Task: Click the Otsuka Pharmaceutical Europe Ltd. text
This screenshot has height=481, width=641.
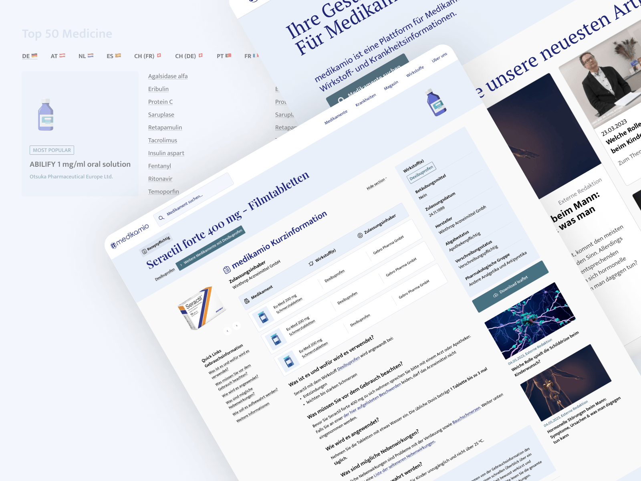Action: pos(71,177)
